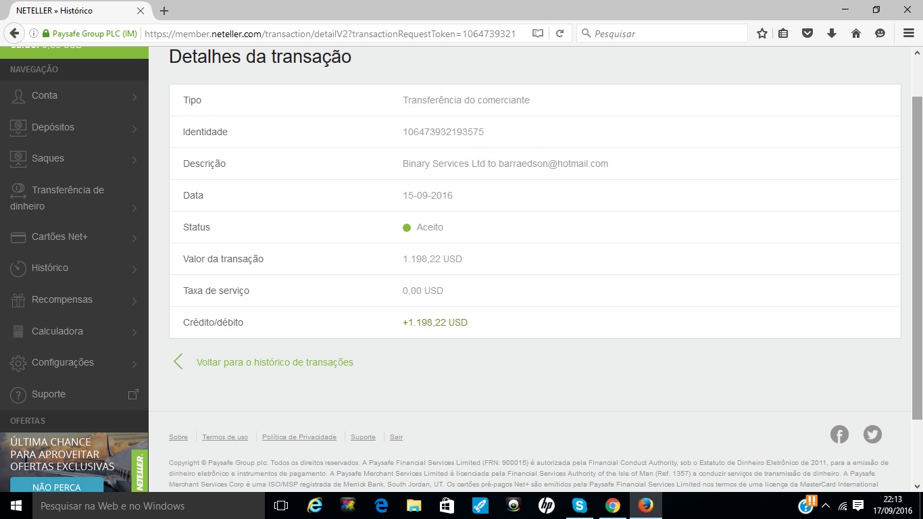Click the Sair logout link

pyautogui.click(x=397, y=437)
